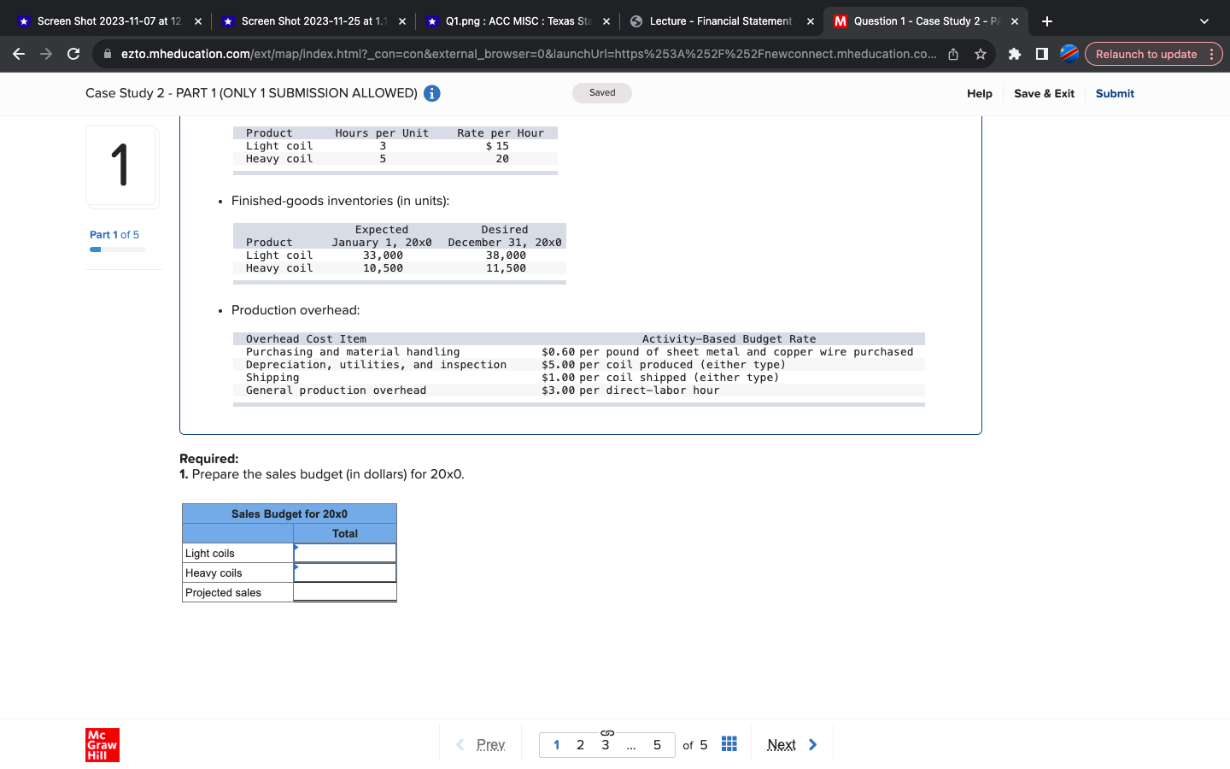The width and height of the screenshot is (1230, 769).
Task: Close the Lecture - Financial Statement tab
Action: pyautogui.click(x=811, y=21)
